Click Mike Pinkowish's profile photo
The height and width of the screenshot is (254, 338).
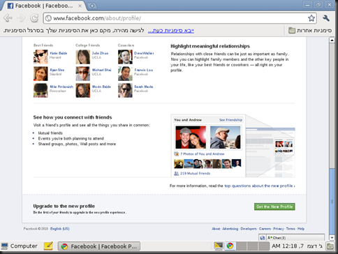[41, 90]
